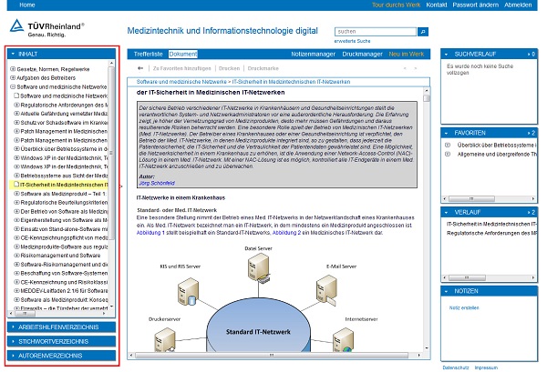Open 'Regulatorische Anforderungen des MP' in VERLAUF
This screenshot has height=372, width=547.
point(492,233)
